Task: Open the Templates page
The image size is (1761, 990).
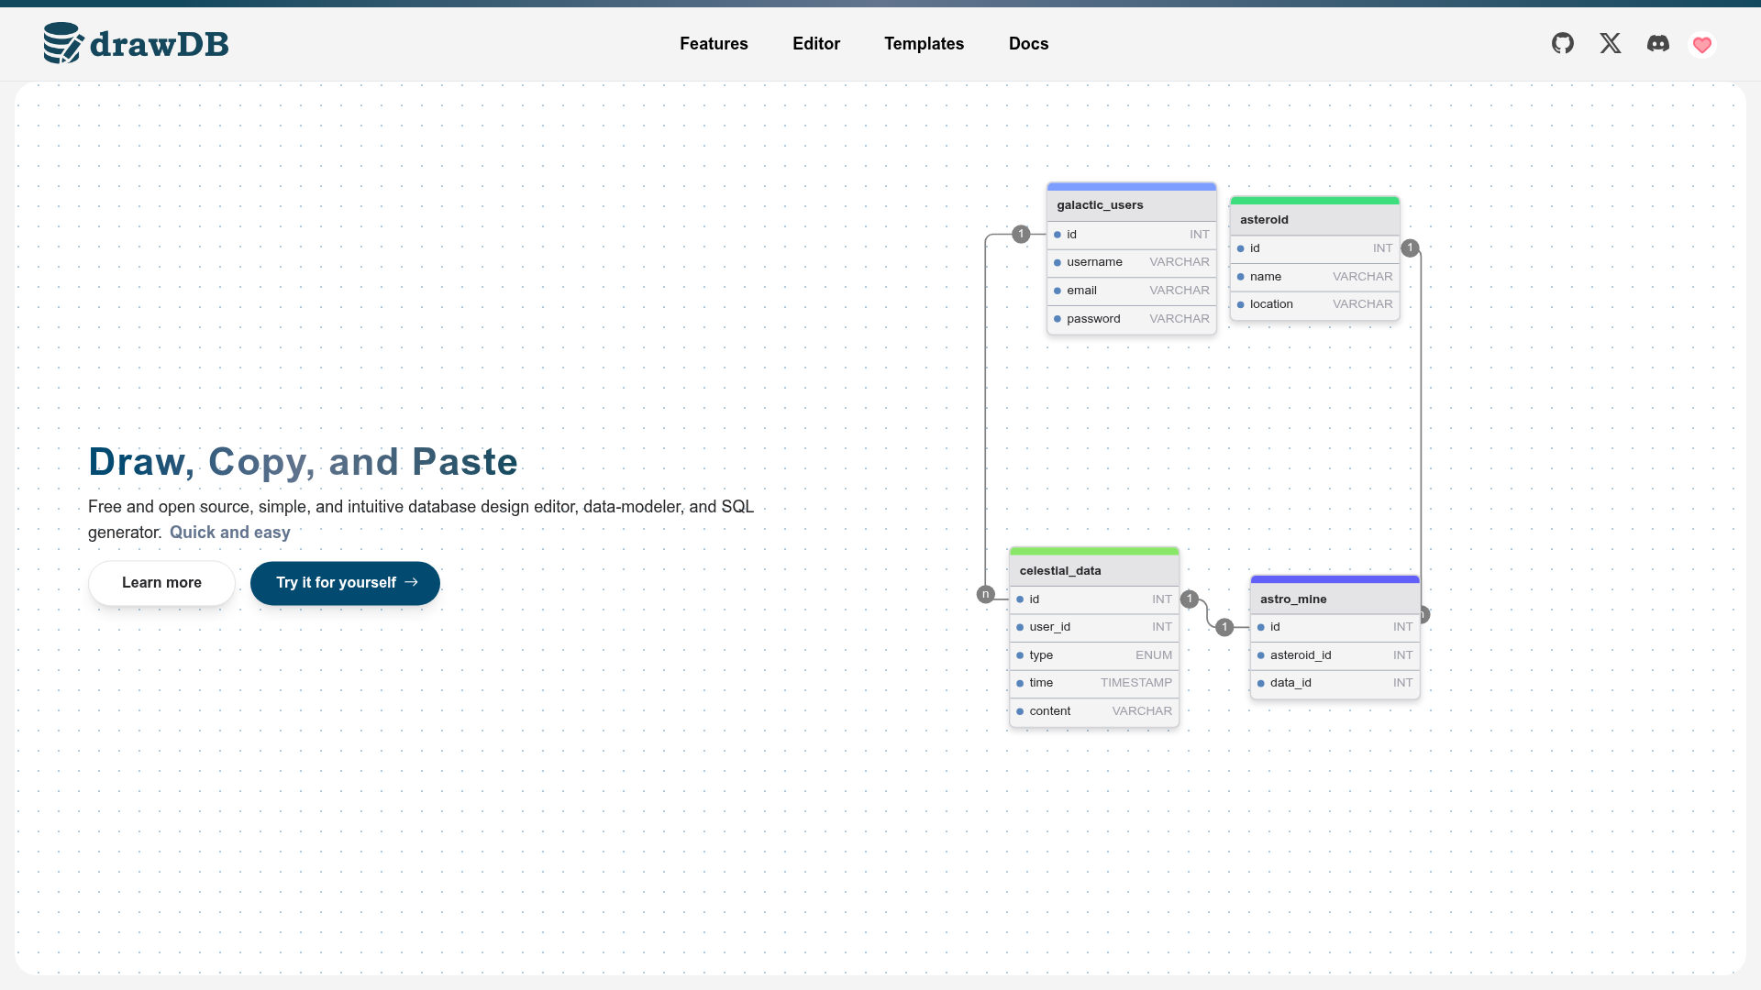Action: coord(924,44)
